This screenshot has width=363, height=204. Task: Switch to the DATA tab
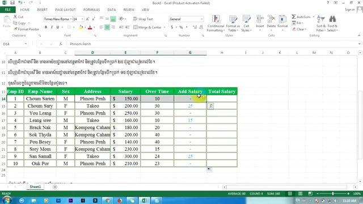tap(112, 10)
